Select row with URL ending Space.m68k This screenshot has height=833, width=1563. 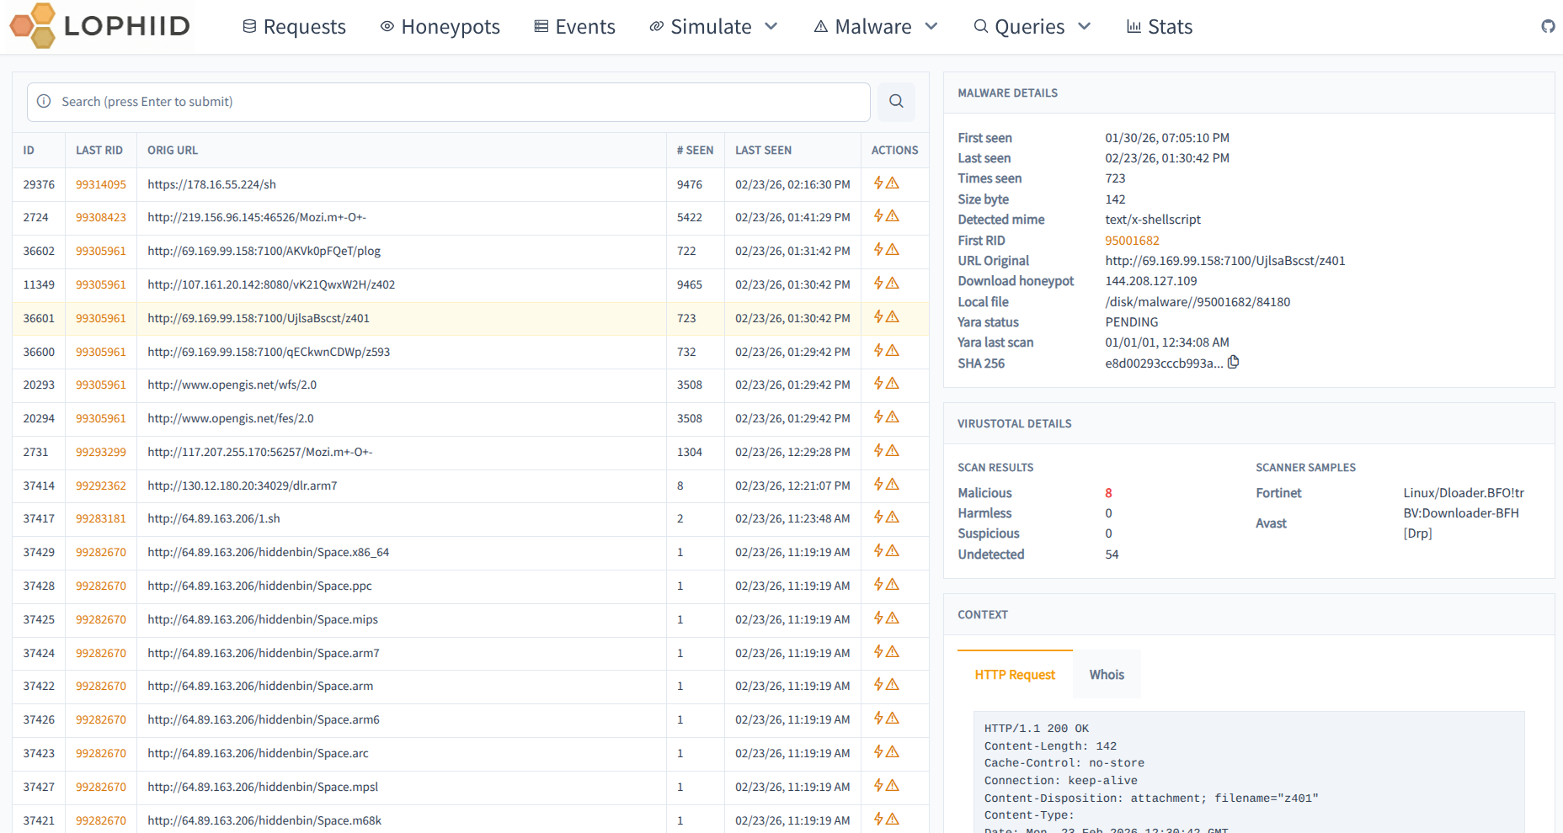tap(470, 820)
